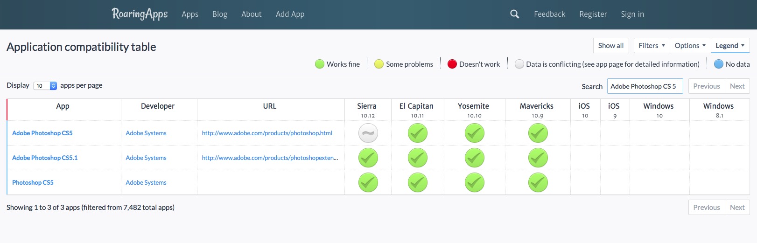The width and height of the screenshot is (757, 243).
Task: Sort by URL column header
Action: pos(271,110)
